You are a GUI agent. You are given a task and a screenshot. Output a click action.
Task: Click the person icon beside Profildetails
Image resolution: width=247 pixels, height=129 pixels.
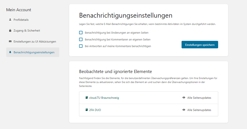coord(10,20)
